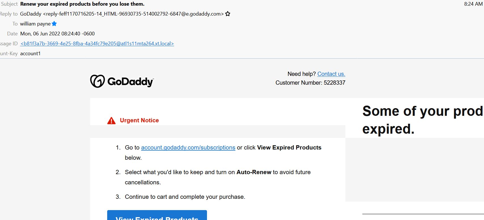
Task: Open the Contact us link
Action: coord(331,74)
